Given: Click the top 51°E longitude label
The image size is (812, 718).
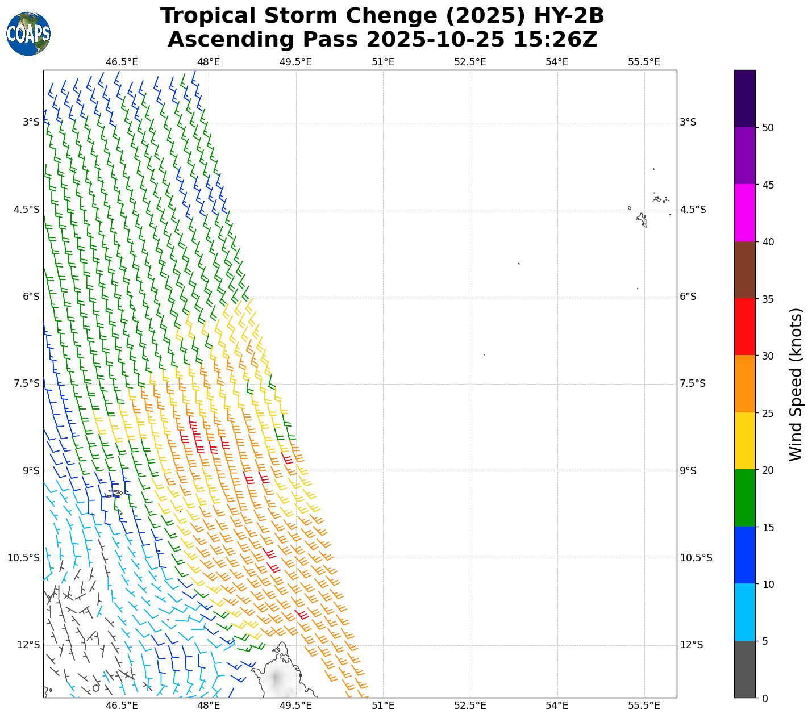Looking at the screenshot, I should point(383,61).
